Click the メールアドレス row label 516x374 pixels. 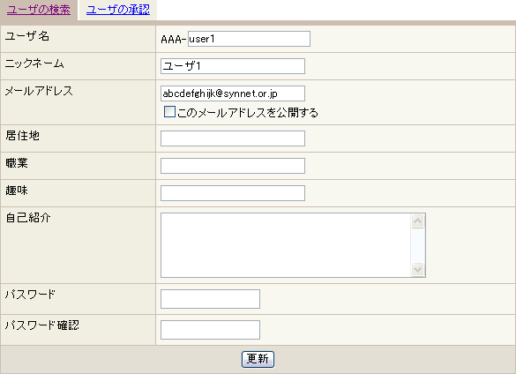pyautogui.click(x=39, y=91)
